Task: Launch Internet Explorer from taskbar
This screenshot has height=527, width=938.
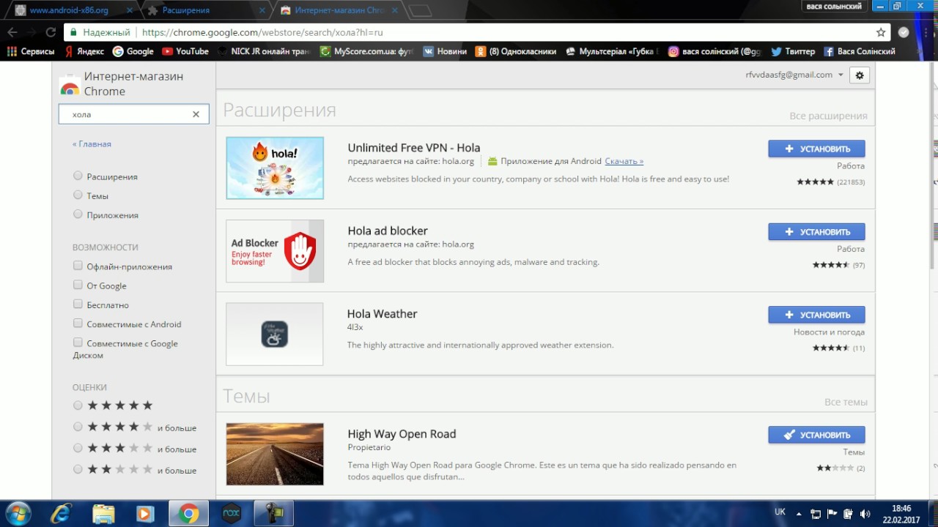Action: coord(61,514)
